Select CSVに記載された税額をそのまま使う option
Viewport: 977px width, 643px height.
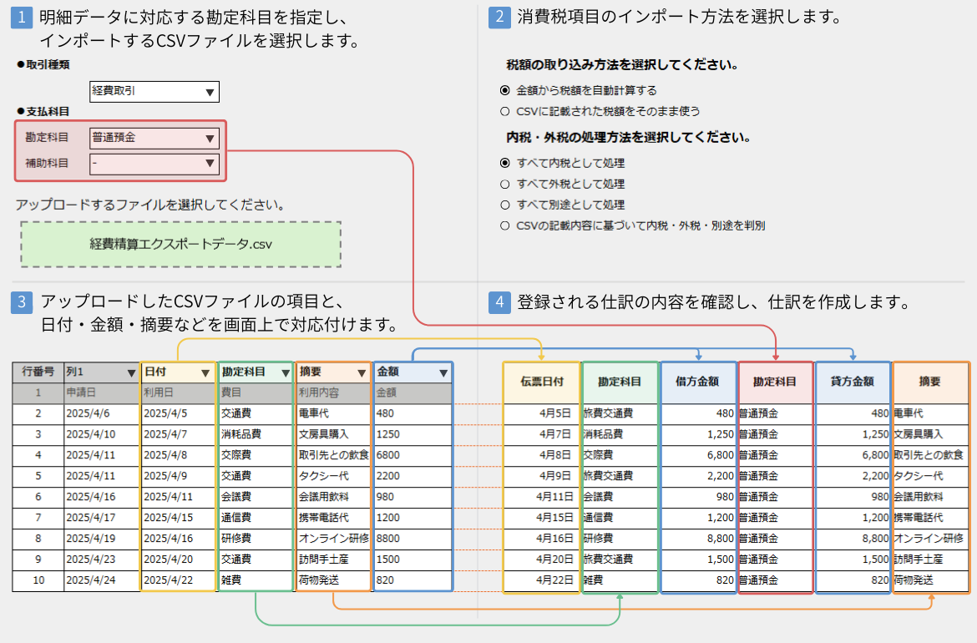[x=504, y=111]
